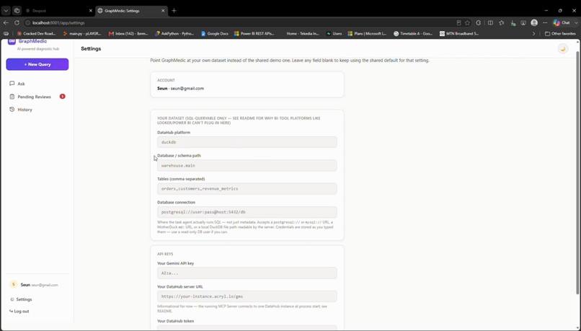Open Settings from the sidebar bottom
The width and height of the screenshot is (581, 331).
coord(24,299)
